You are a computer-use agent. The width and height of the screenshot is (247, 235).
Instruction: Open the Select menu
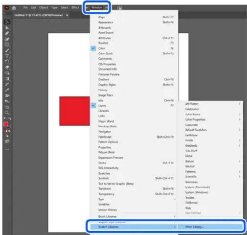click(x=64, y=8)
